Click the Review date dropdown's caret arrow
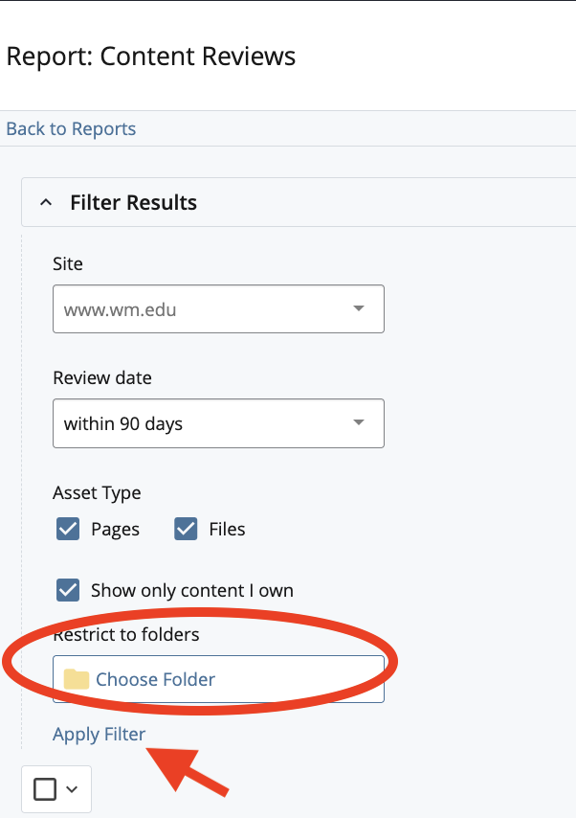The width and height of the screenshot is (576, 818). tap(359, 422)
